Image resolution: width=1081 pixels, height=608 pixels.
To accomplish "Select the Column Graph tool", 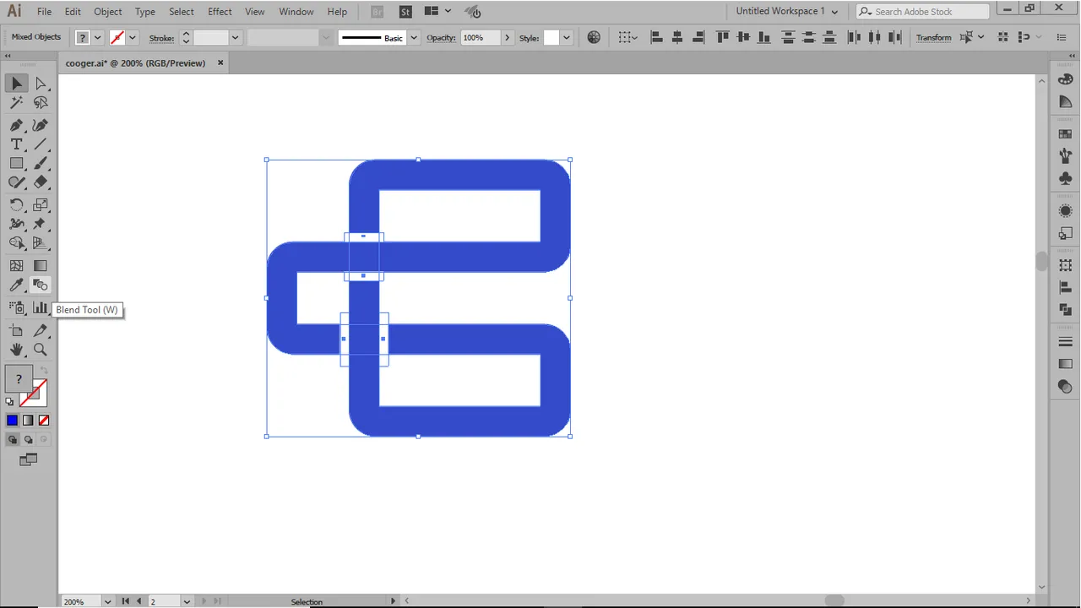I will tap(41, 308).
